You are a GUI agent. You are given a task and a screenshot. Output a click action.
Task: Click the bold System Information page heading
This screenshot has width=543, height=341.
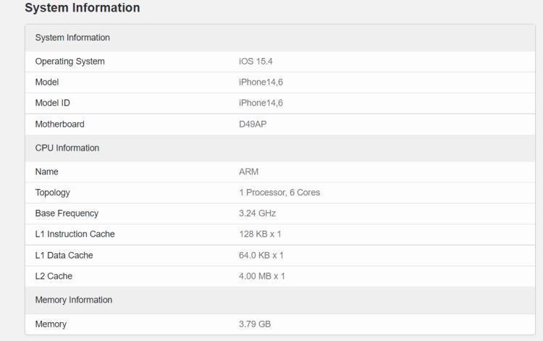(82, 9)
